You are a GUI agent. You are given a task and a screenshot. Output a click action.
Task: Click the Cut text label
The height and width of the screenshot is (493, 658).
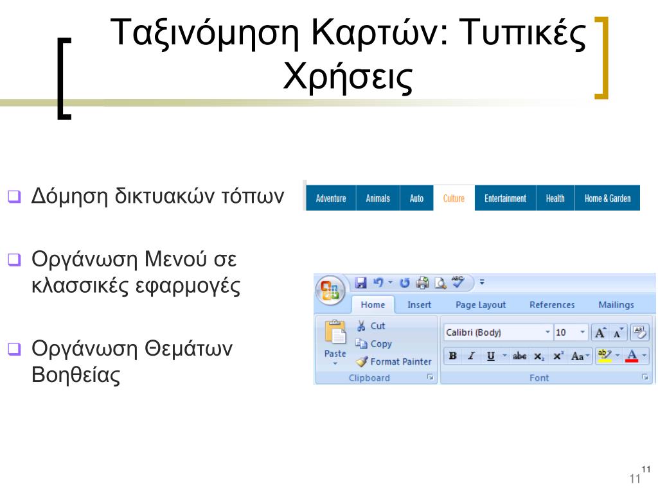point(378,325)
